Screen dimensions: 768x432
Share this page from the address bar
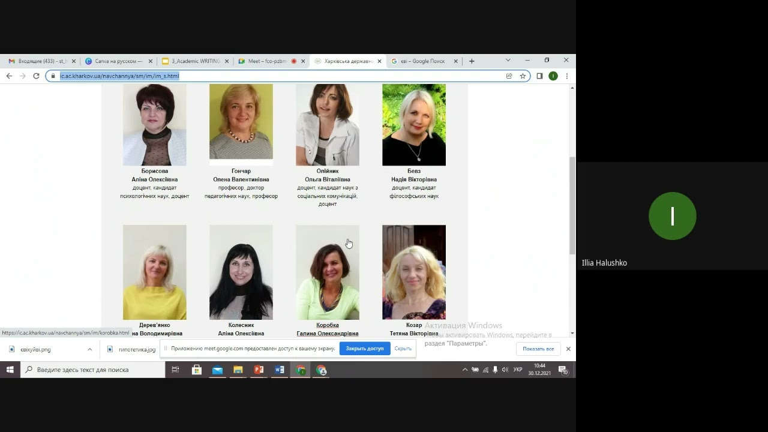[x=509, y=76]
